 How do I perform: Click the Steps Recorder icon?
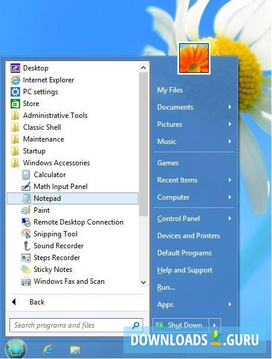[26, 258]
